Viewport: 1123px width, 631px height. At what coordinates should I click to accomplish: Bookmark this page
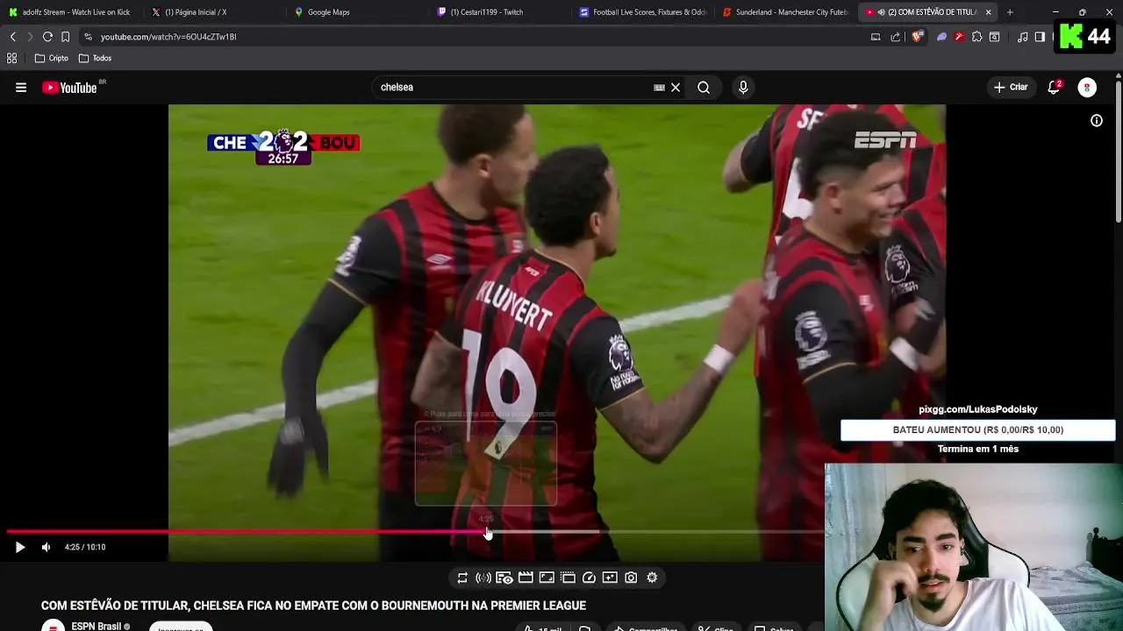pyautogui.click(x=65, y=37)
